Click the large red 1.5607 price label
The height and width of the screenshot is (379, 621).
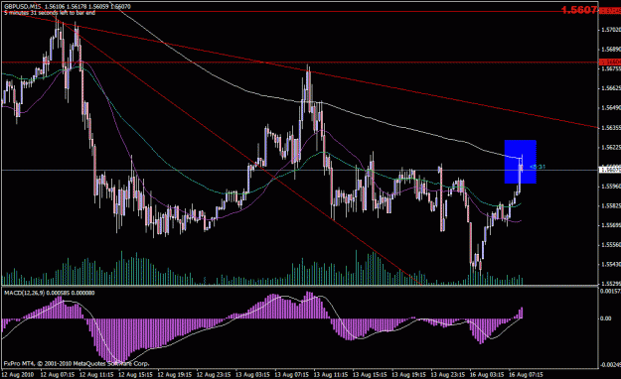click(x=579, y=10)
